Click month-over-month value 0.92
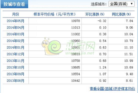This screenshot has height=93, width=138. [103, 81]
